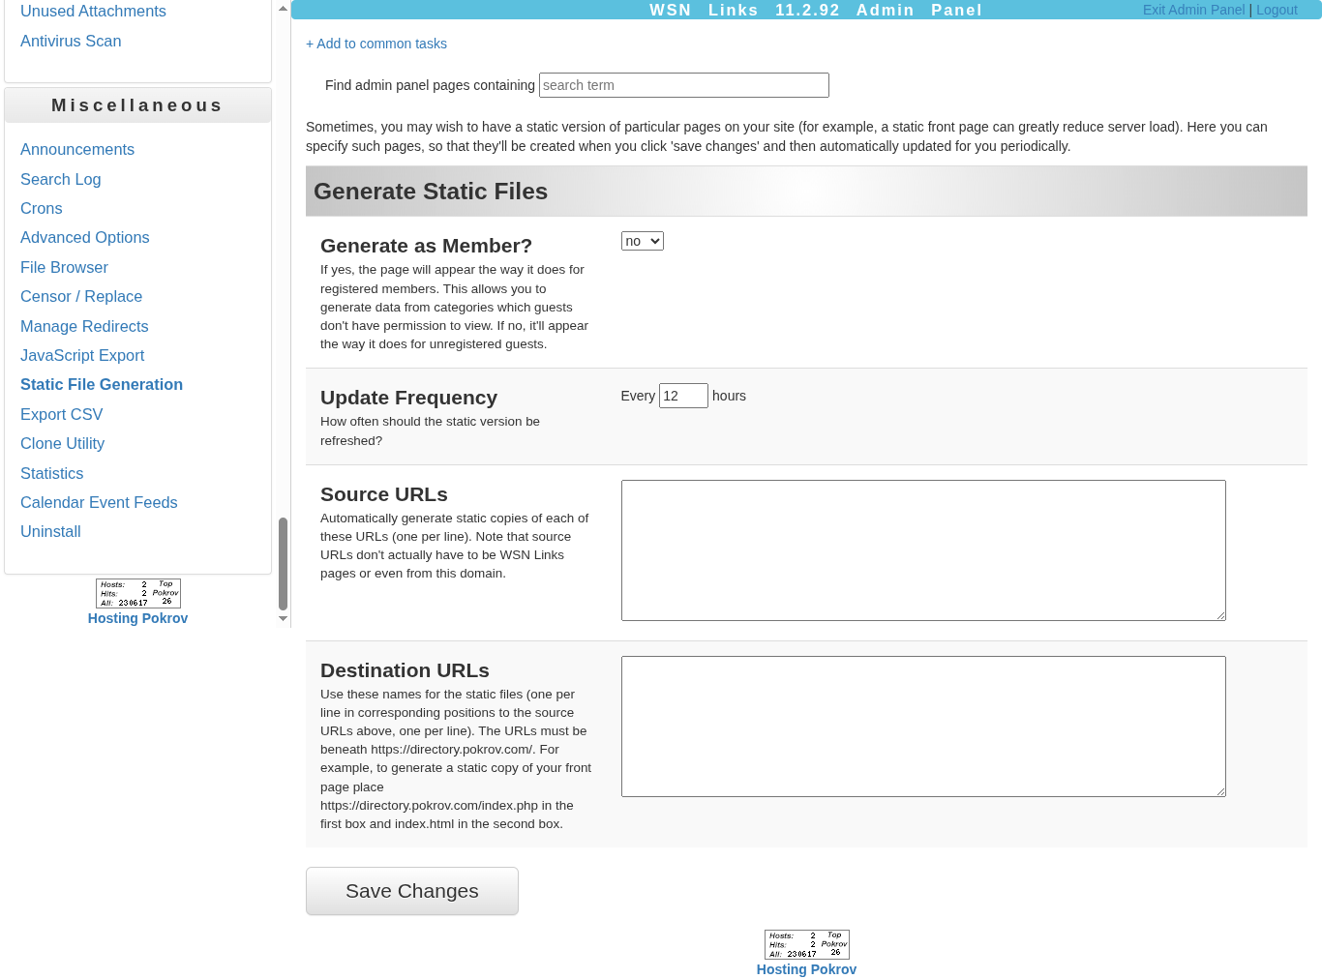Viewport: 1322px width, 979px height.
Task: Open Add to common tasks link
Action: (376, 44)
